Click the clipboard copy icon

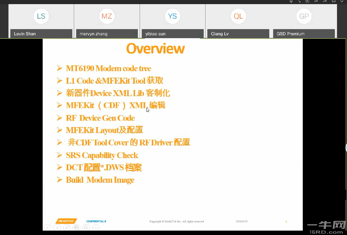[x=76, y=228]
